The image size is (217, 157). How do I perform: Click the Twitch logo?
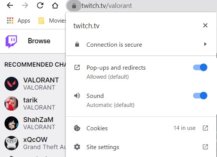pyautogui.click(x=11, y=41)
